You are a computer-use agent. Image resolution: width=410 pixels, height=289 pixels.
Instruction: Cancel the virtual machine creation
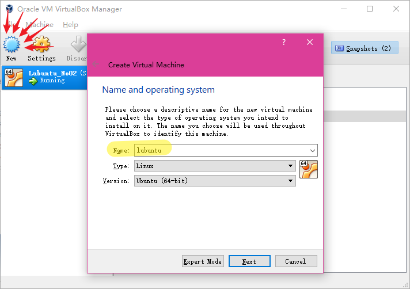(295, 261)
